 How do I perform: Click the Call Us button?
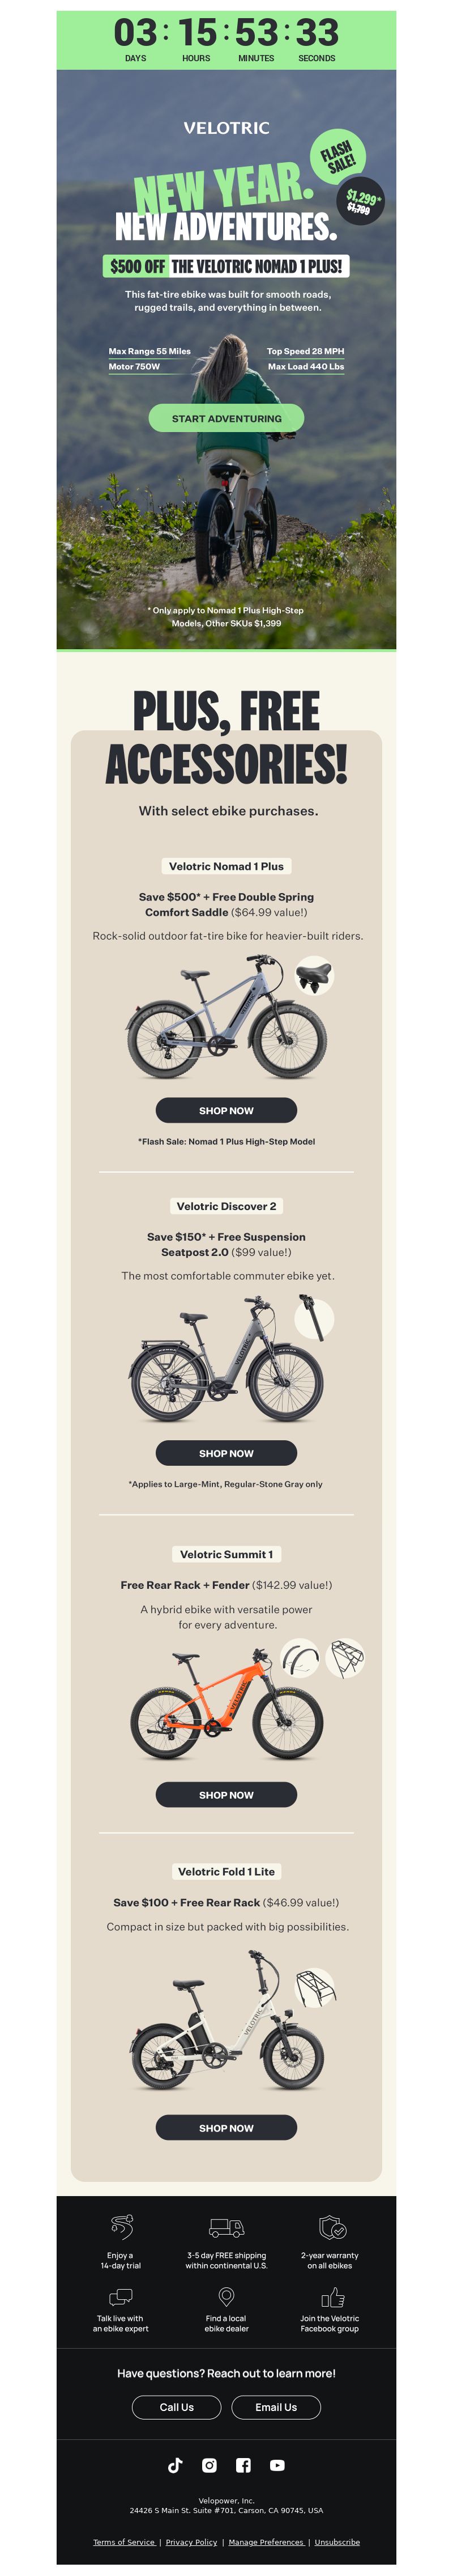point(177,2407)
